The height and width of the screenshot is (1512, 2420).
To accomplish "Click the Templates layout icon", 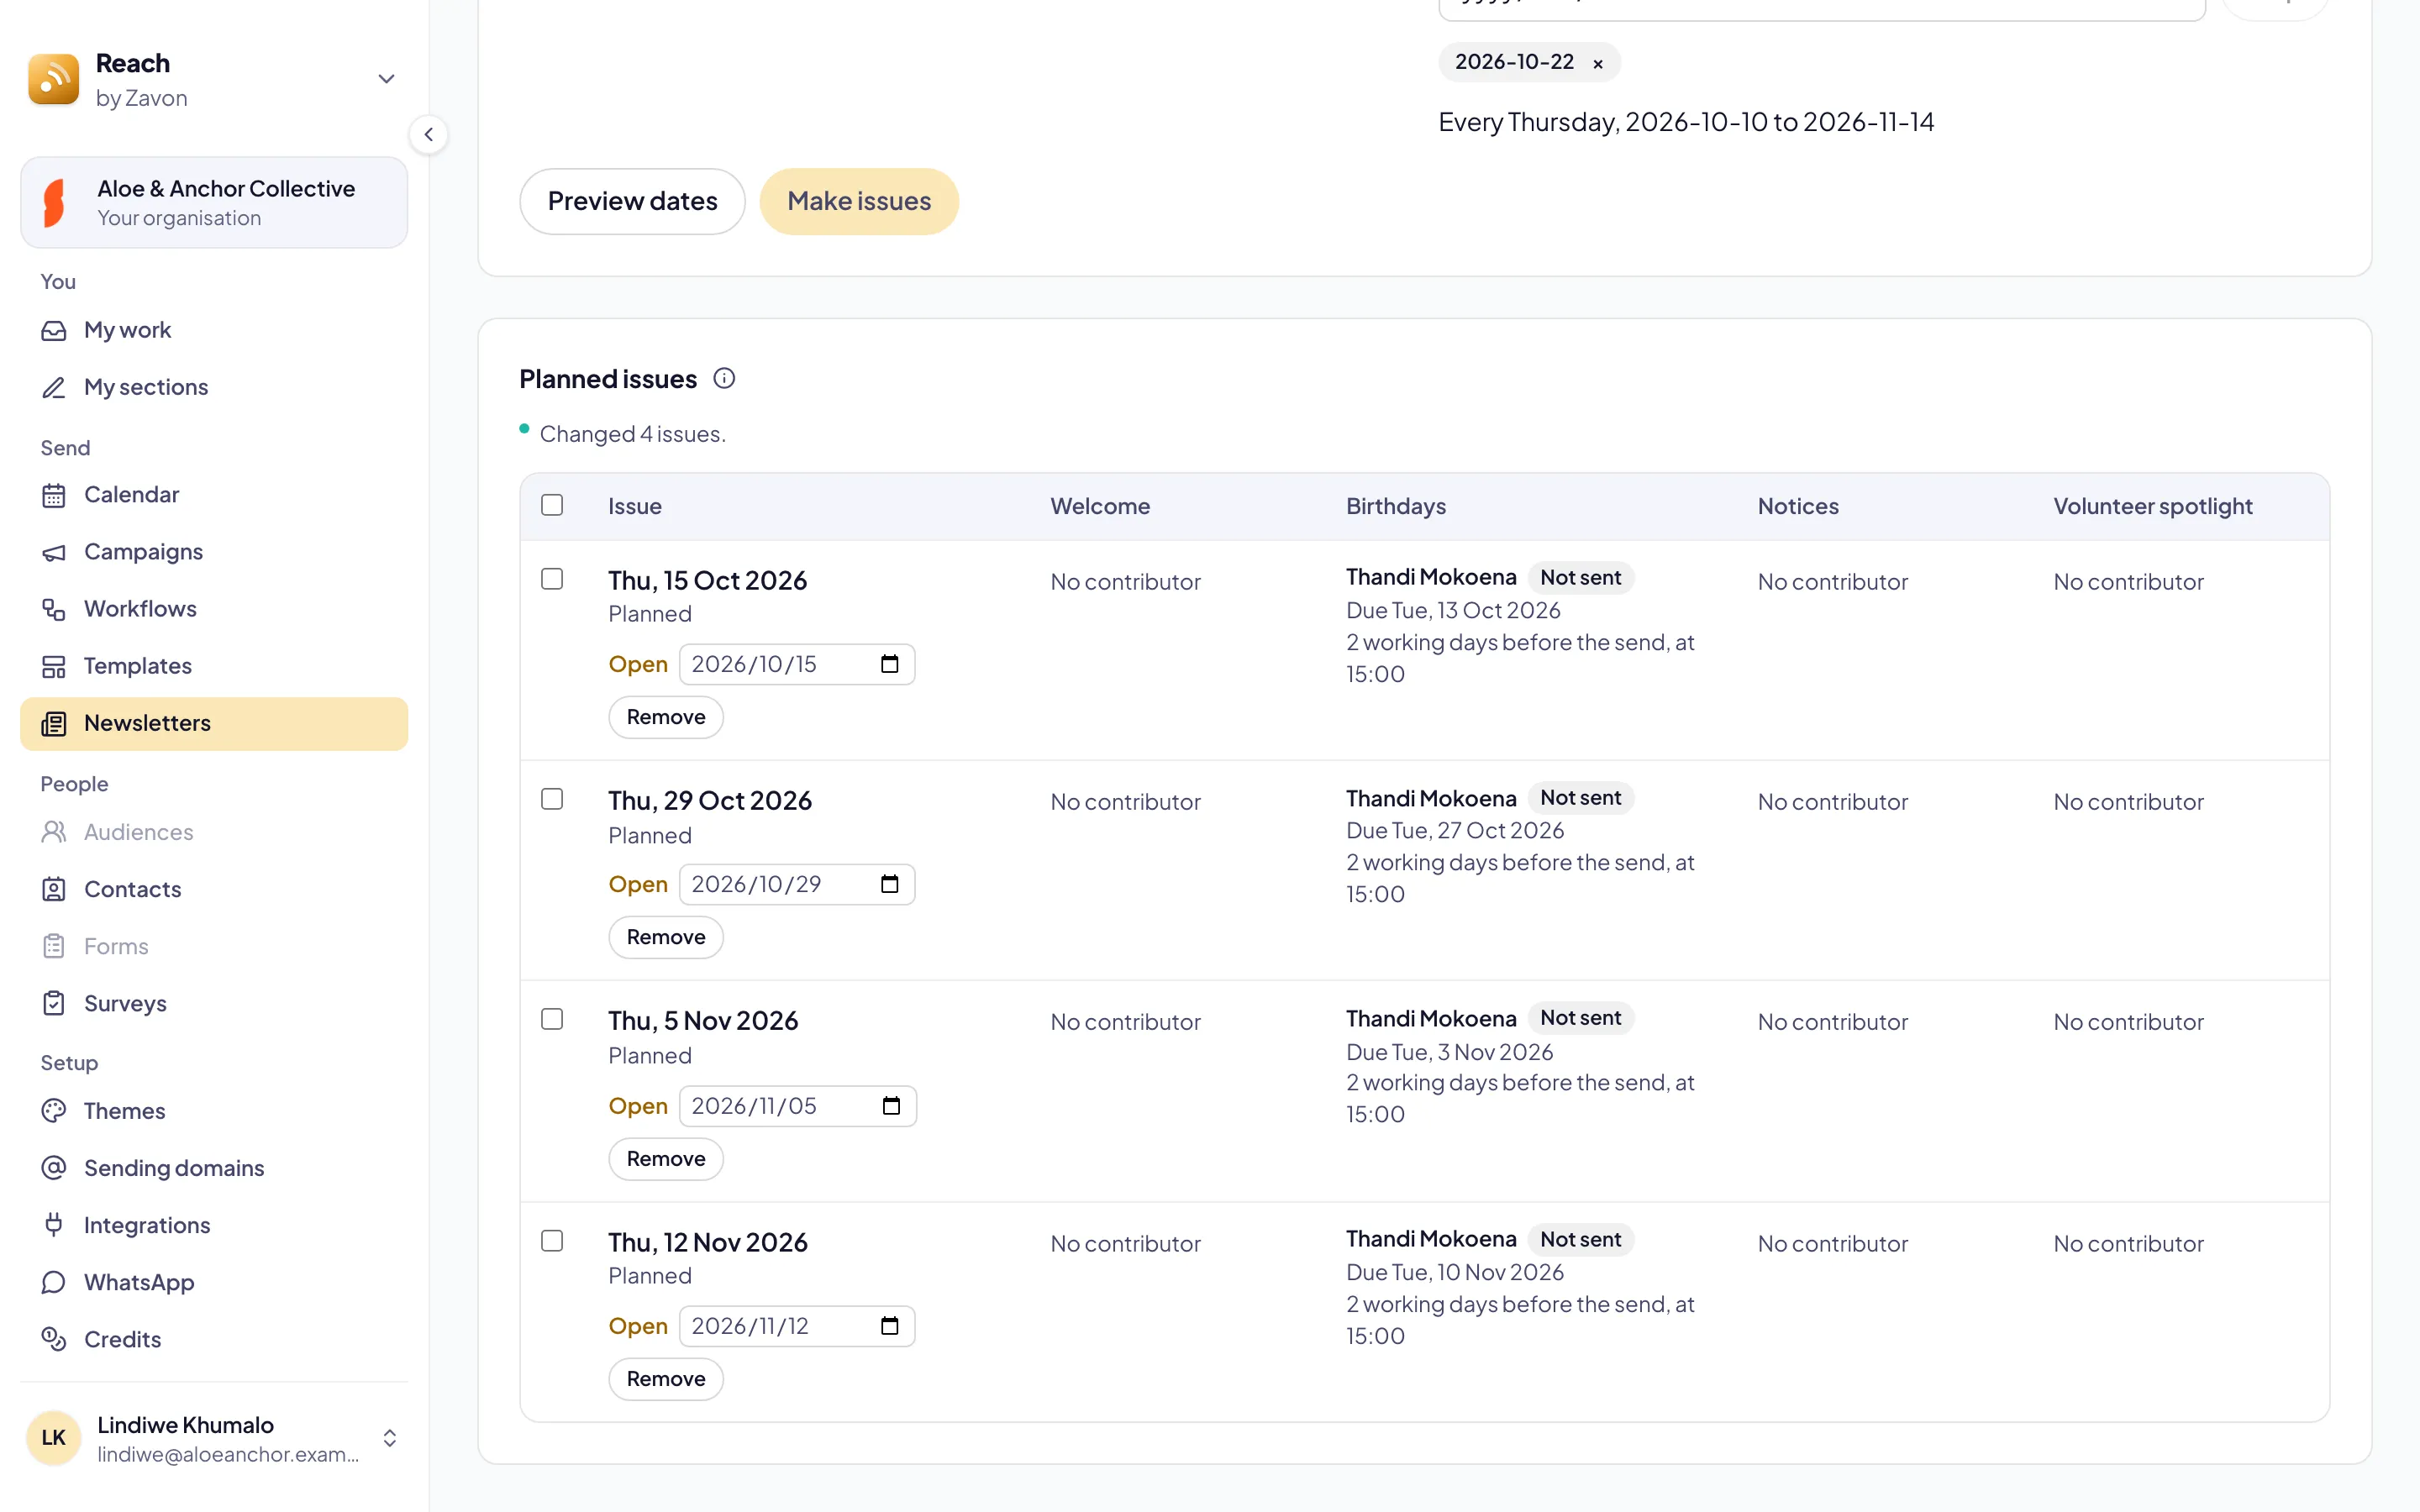I will coord(54,666).
